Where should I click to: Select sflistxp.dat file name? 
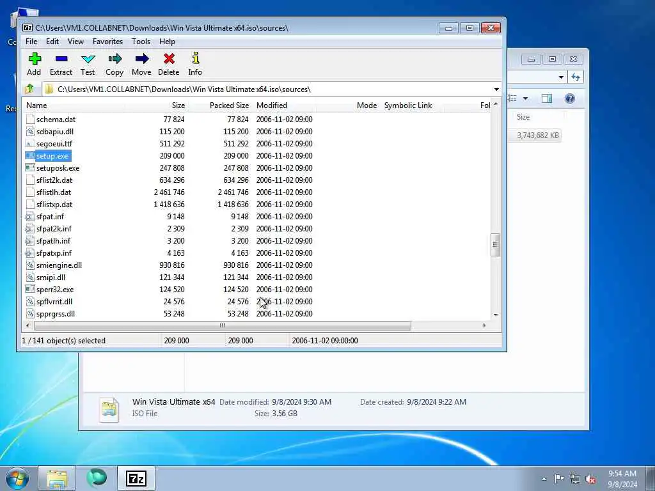pos(54,204)
